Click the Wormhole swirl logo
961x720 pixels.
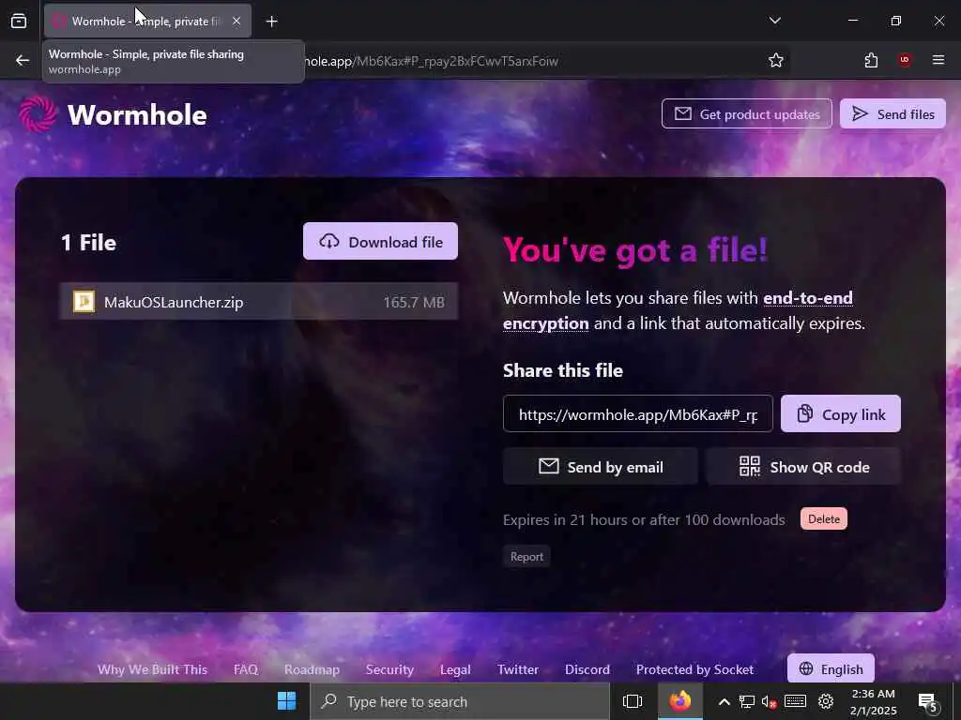click(38, 113)
